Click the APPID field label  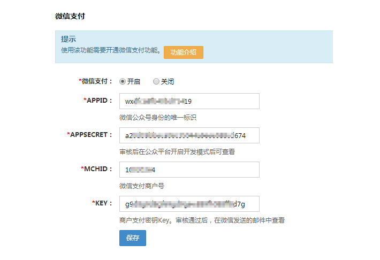(98, 101)
